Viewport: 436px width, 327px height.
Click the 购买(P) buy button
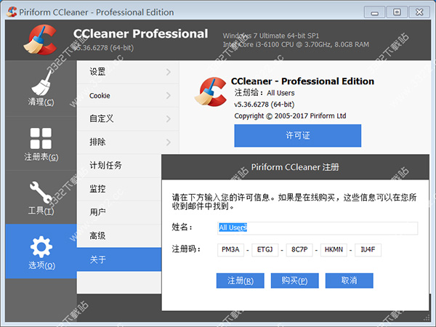(295, 280)
